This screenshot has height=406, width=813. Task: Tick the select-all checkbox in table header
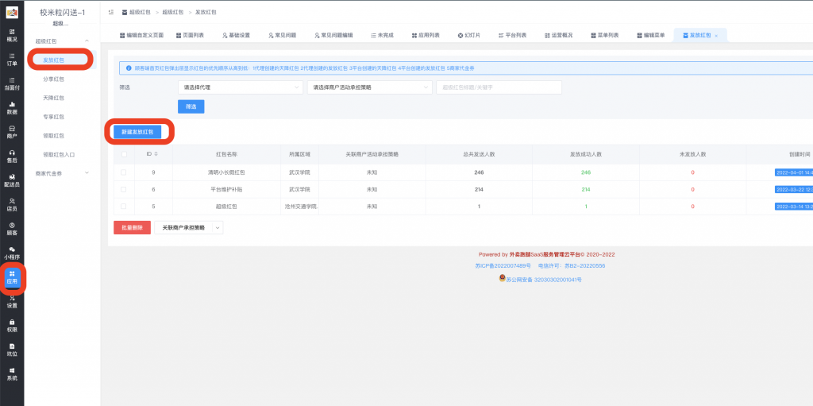pos(123,154)
